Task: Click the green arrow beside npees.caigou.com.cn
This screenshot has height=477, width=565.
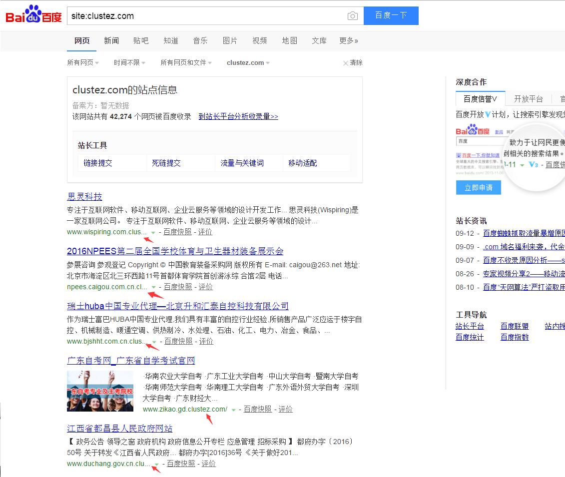Action: pos(153,287)
